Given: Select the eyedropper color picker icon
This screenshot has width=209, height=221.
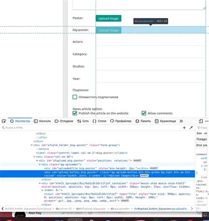Looking at the screenshot, I should tap(191, 128).
